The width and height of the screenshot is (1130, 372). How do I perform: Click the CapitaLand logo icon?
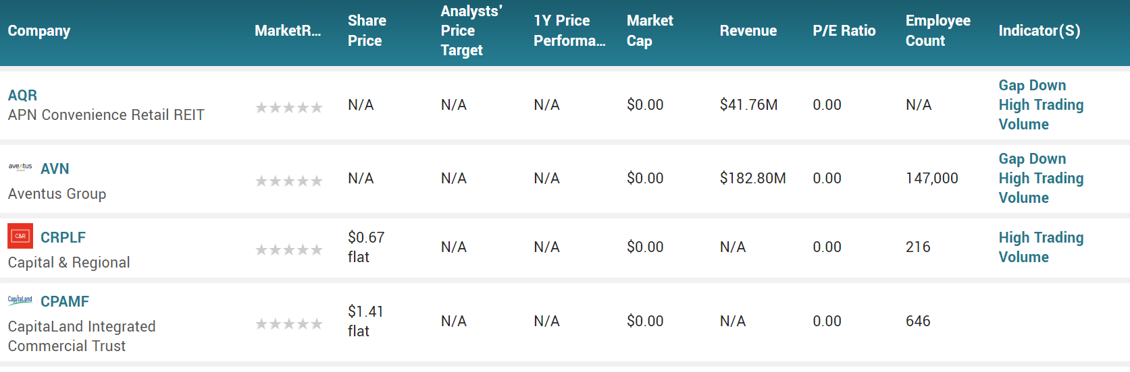point(20,300)
